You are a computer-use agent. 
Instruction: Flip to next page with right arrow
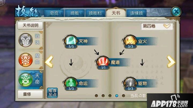(171, 62)
